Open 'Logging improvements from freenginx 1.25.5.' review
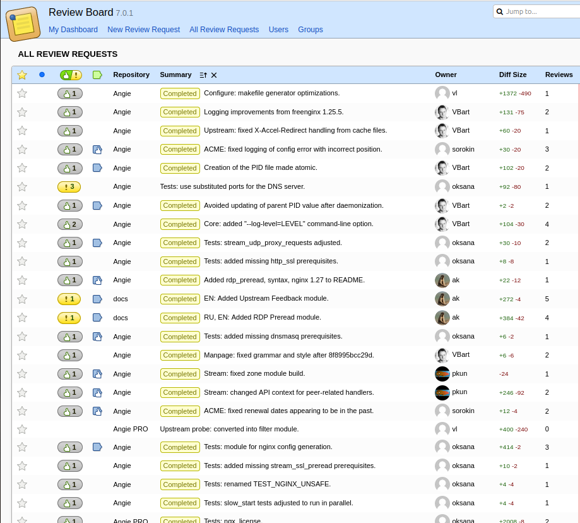This screenshot has height=523, width=580. pos(273,112)
